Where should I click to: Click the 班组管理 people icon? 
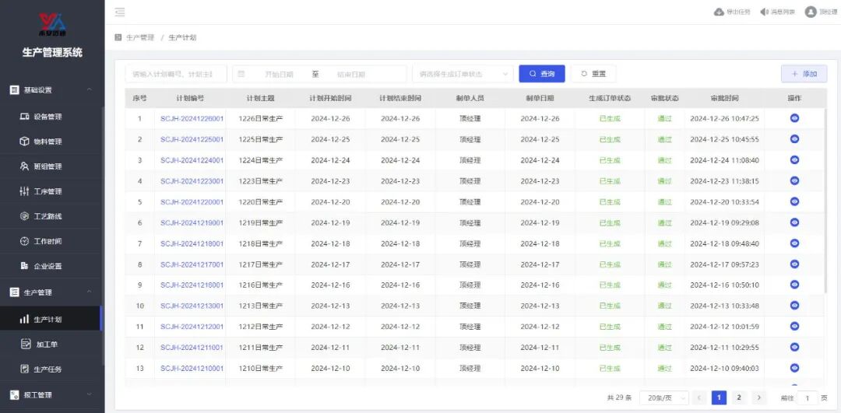point(24,166)
